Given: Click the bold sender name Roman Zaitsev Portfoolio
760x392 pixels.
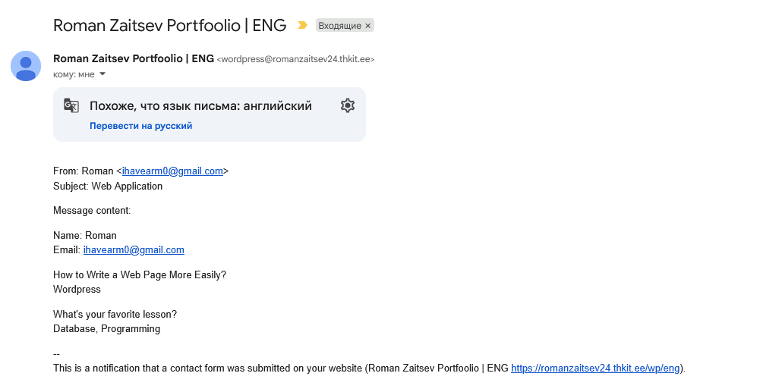Looking at the screenshot, I should 133,58.
